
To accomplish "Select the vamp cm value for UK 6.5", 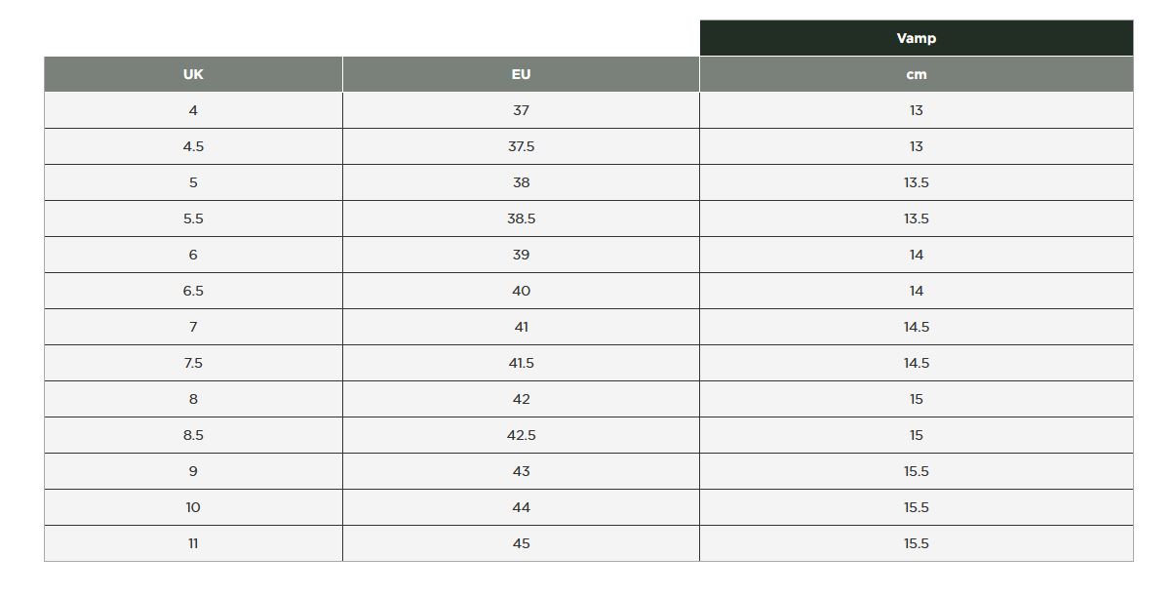I will (916, 291).
